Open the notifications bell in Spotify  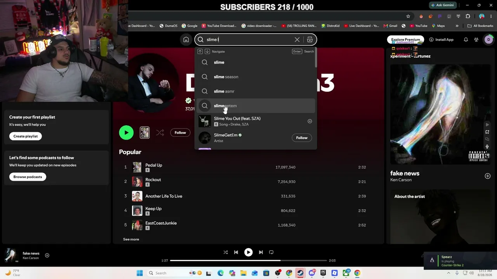coord(466,40)
